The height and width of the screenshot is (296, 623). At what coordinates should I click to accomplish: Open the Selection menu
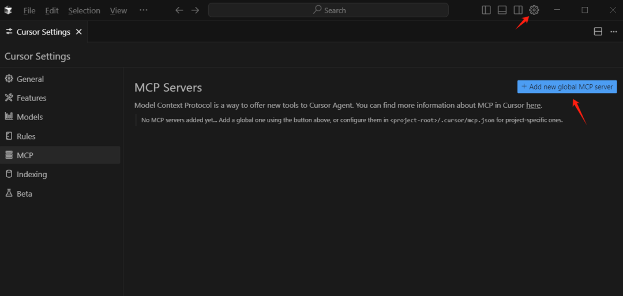(x=84, y=11)
